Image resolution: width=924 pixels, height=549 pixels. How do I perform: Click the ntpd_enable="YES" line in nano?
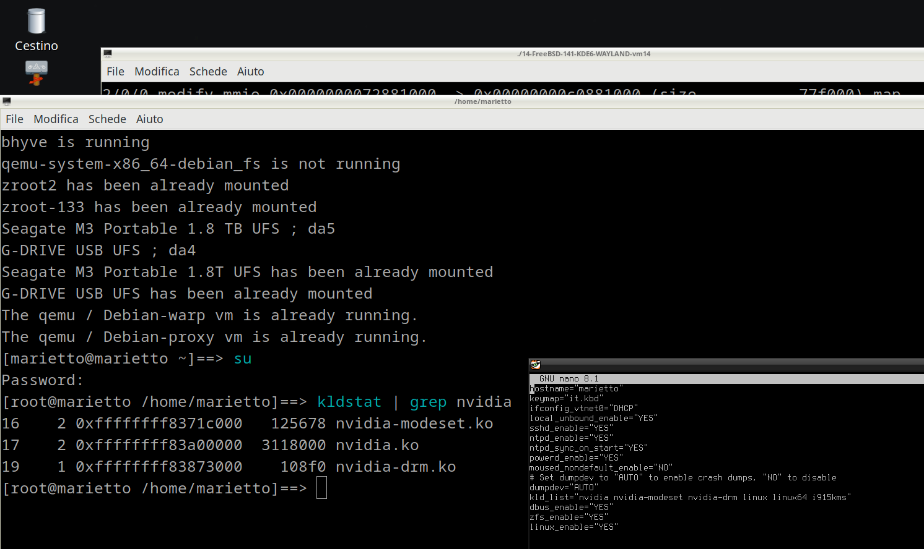572,438
